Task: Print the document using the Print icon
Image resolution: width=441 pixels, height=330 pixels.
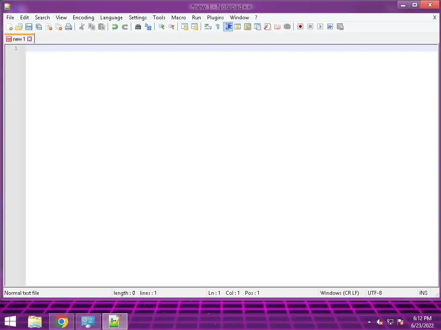Action: (68, 27)
